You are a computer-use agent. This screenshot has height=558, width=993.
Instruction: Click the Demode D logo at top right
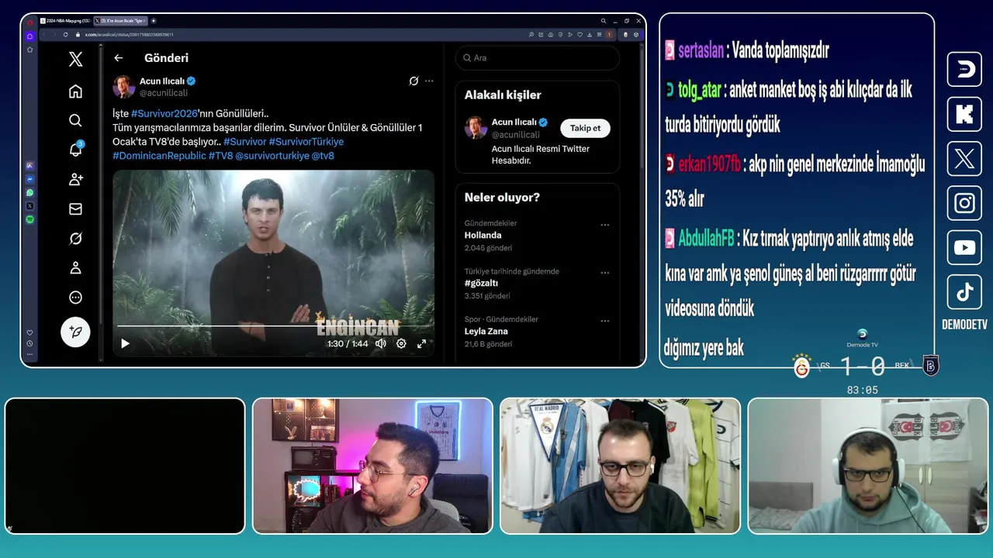pos(964,69)
